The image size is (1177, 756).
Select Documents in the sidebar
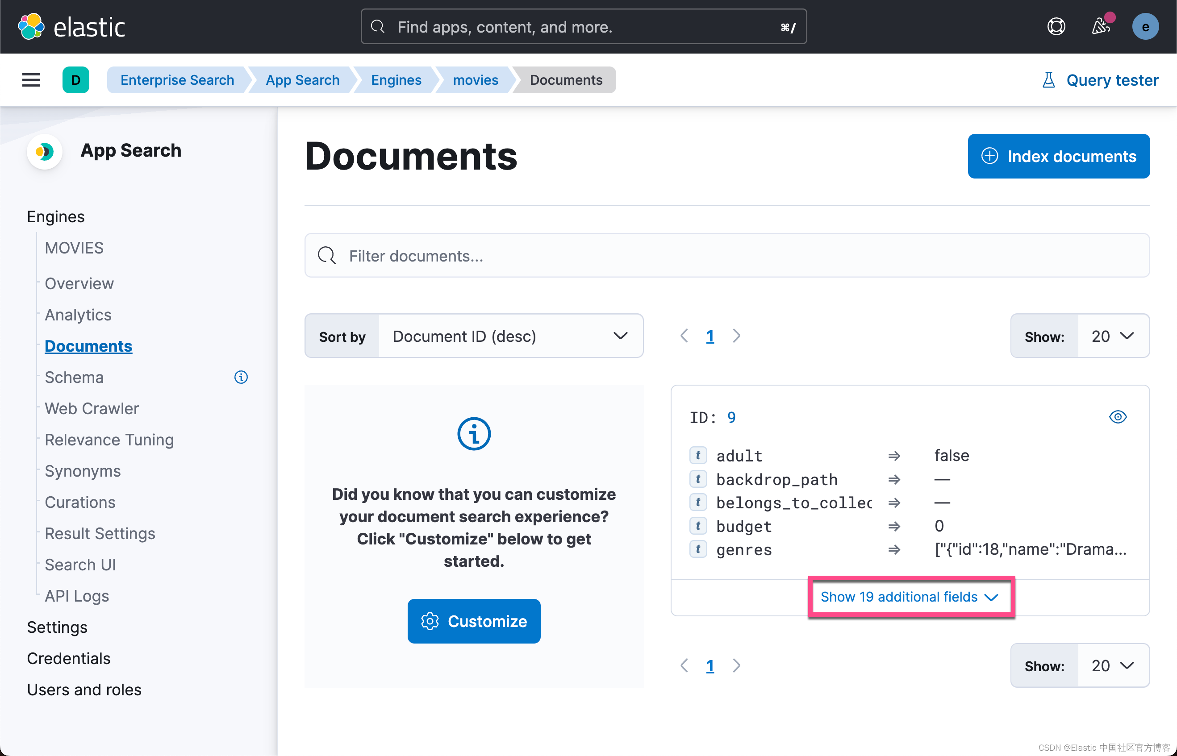click(88, 346)
